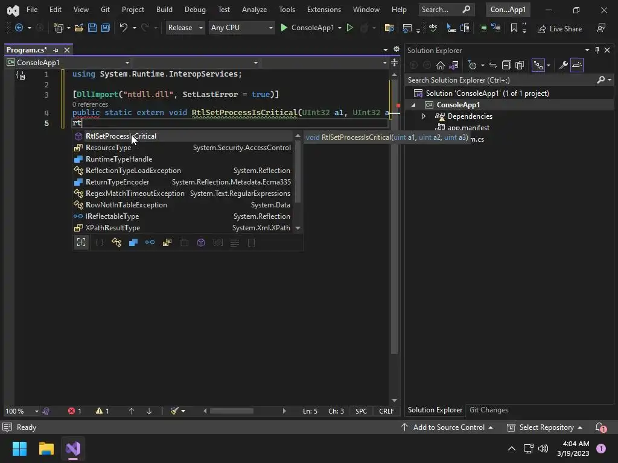Select the Program.cs editor tab

coord(27,50)
